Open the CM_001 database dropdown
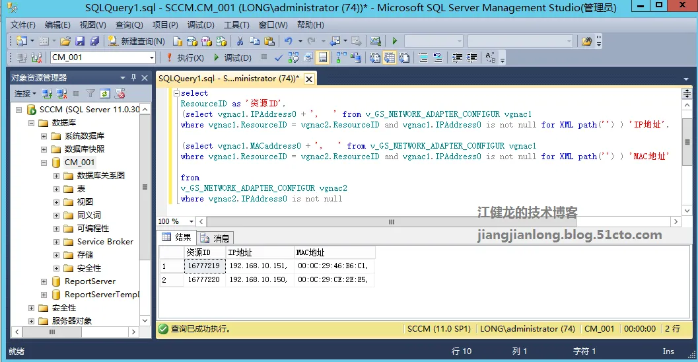The image size is (698, 362). click(x=151, y=58)
